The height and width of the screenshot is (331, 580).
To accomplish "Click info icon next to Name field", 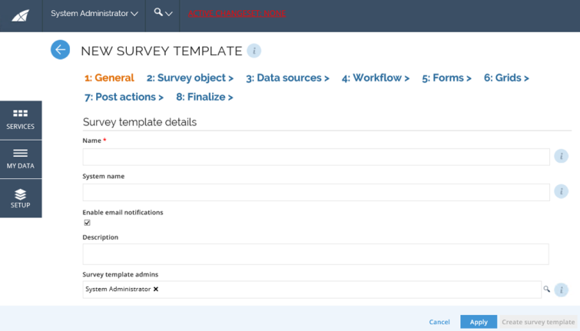I will coord(561,156).
